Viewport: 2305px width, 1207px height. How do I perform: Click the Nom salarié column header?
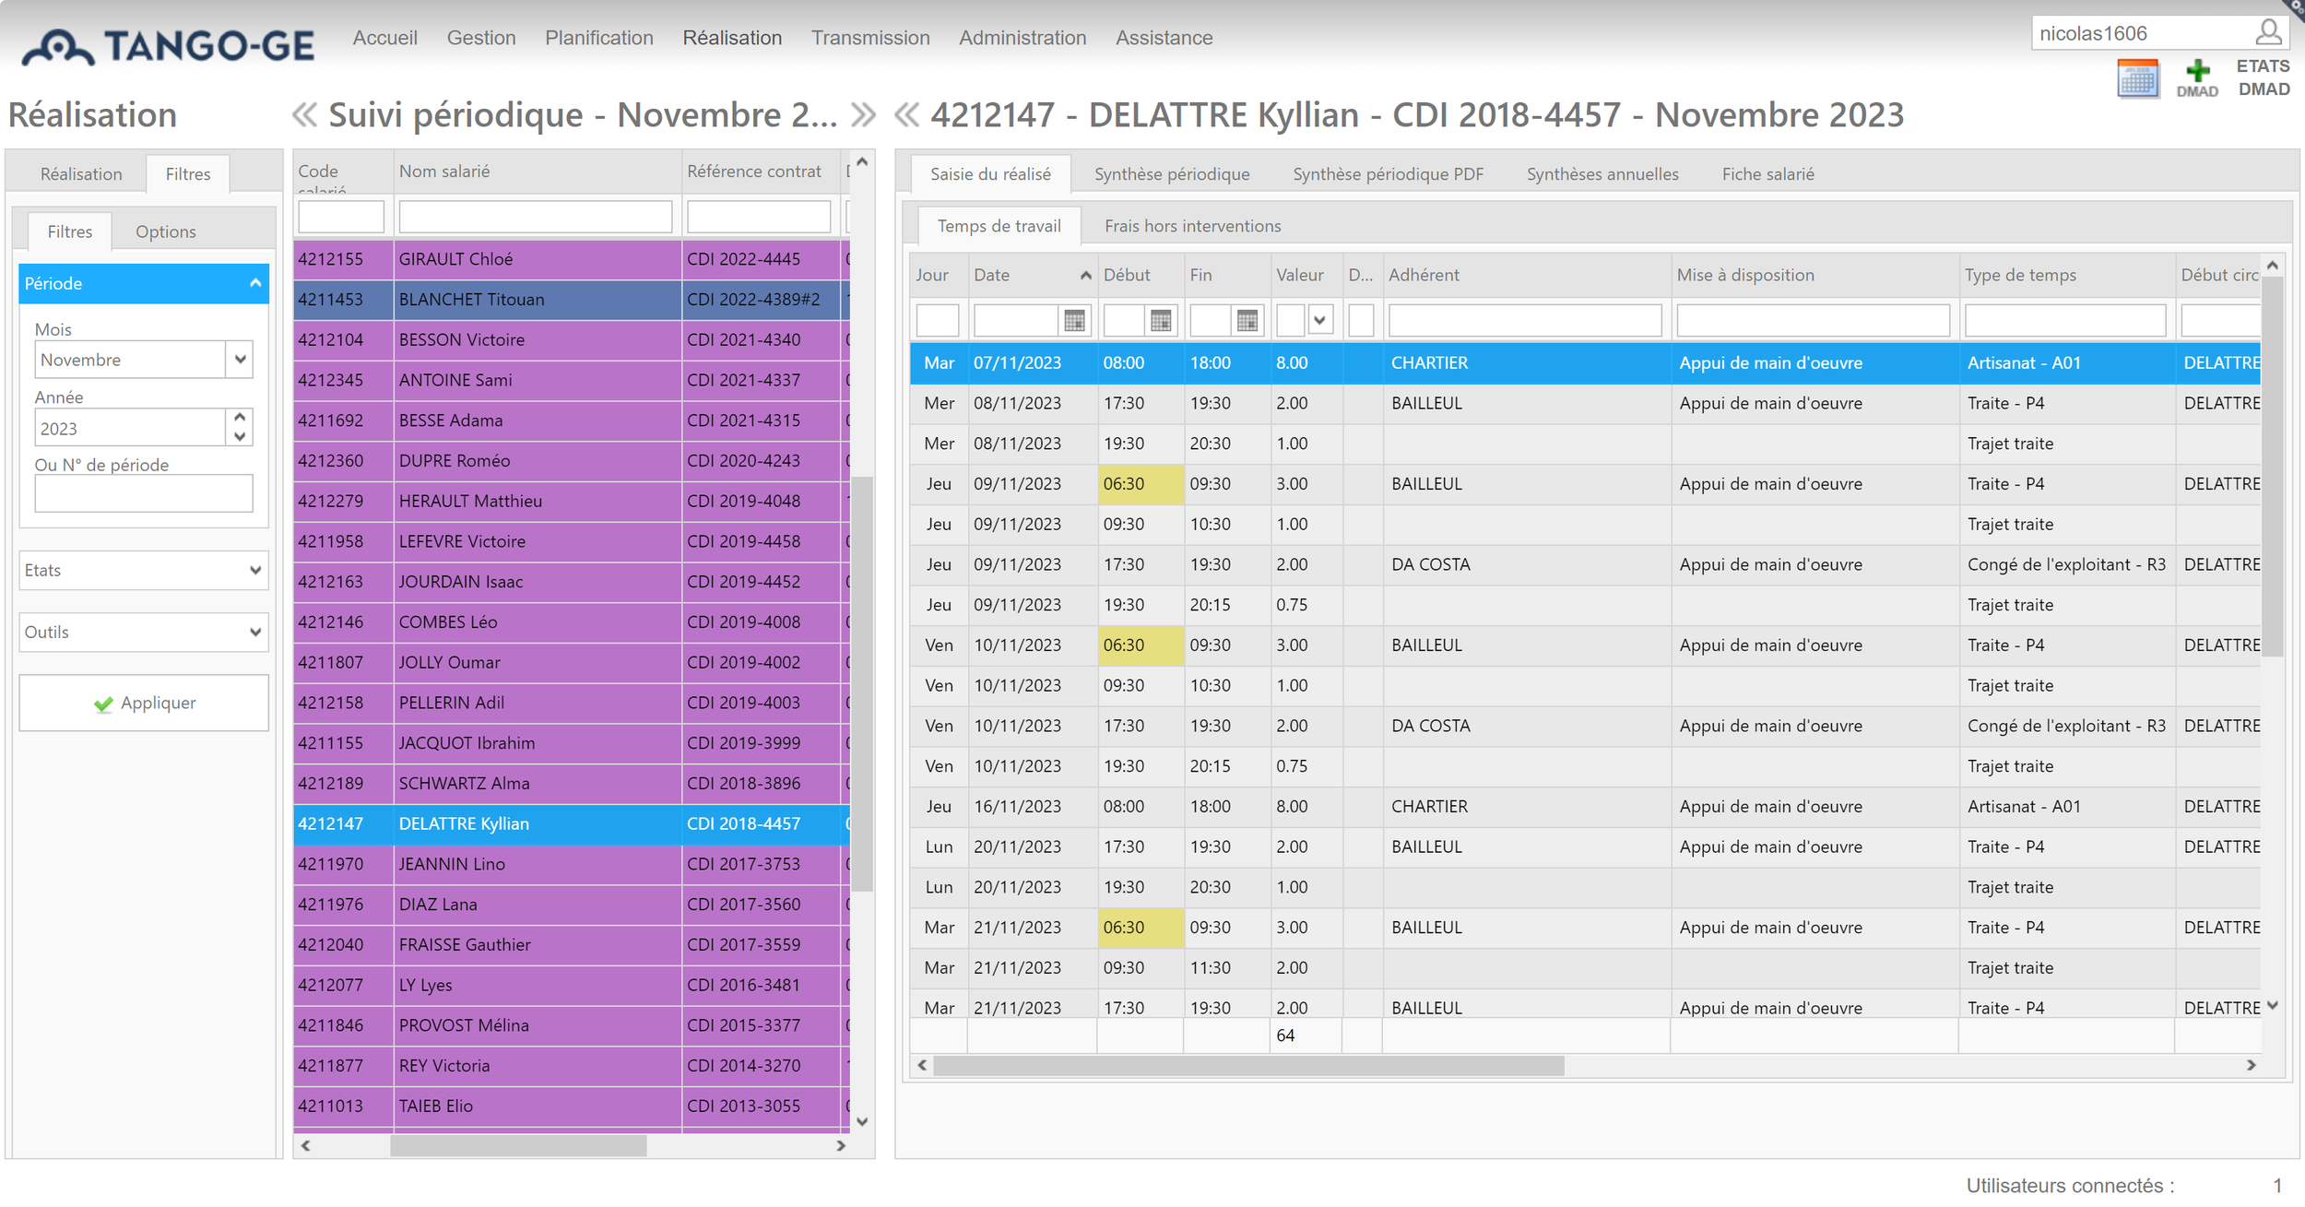(x=538, y=172)
